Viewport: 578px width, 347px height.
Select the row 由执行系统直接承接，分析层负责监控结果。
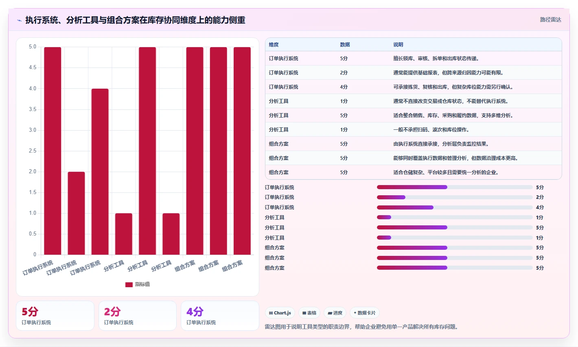413,144
